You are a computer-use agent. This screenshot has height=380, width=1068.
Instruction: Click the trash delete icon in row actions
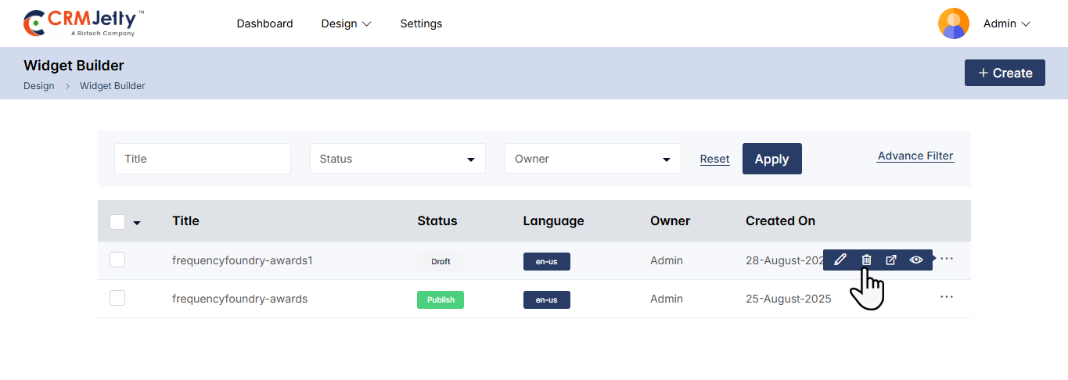(866, 260)
